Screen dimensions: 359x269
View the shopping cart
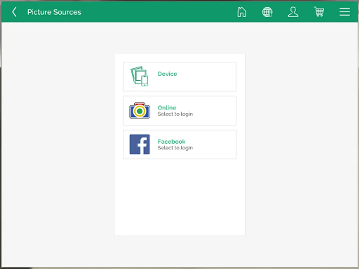click(319, 12)
